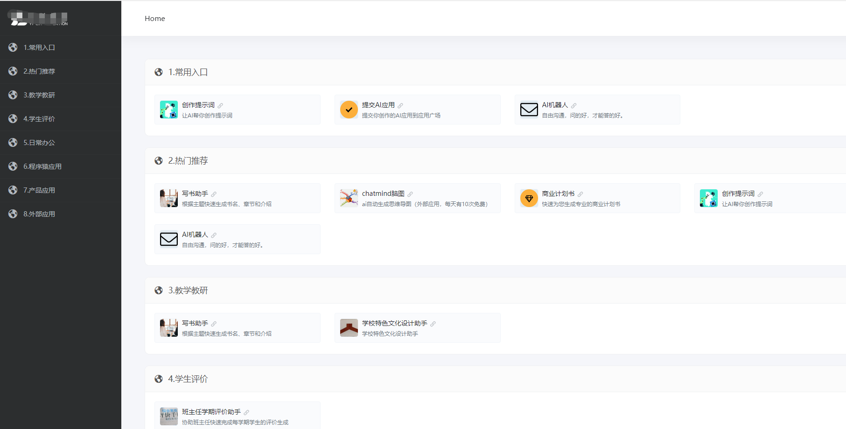Click the link icon beside 提交AI应用

[400, 106]
